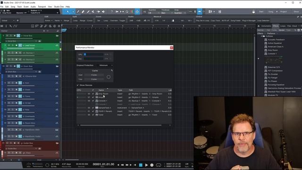Click the Disk usage meter bar

click(93, 59)
